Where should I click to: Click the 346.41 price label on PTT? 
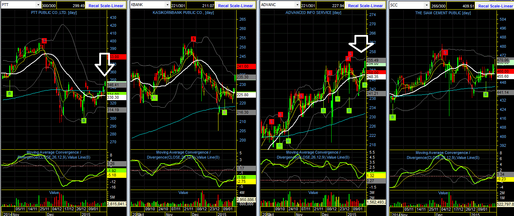pos(117,85)
